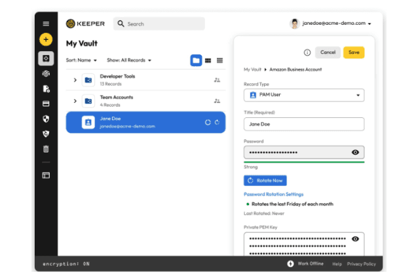The width and height of the screenshot is (418, 279).
Task: Reveal the Private PEM Key
Action: pos(355,239)
